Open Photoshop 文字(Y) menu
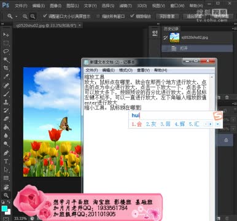This screenshot has width=237, height=221. click(x=90, y=6)
